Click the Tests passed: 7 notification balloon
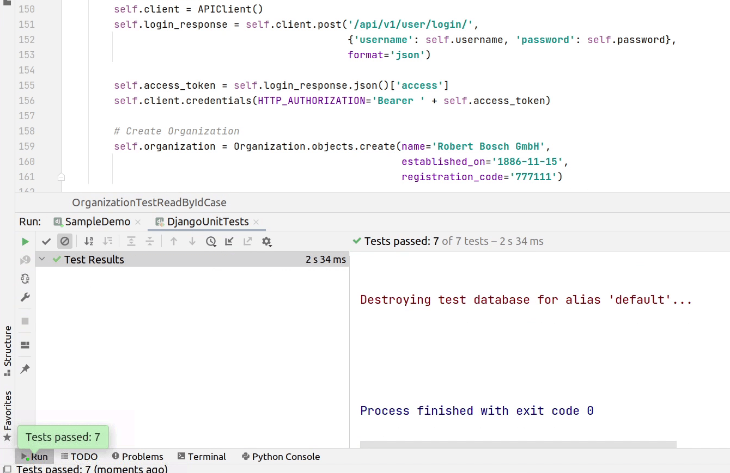Screen dimensions: 730x473 [63, 437]
